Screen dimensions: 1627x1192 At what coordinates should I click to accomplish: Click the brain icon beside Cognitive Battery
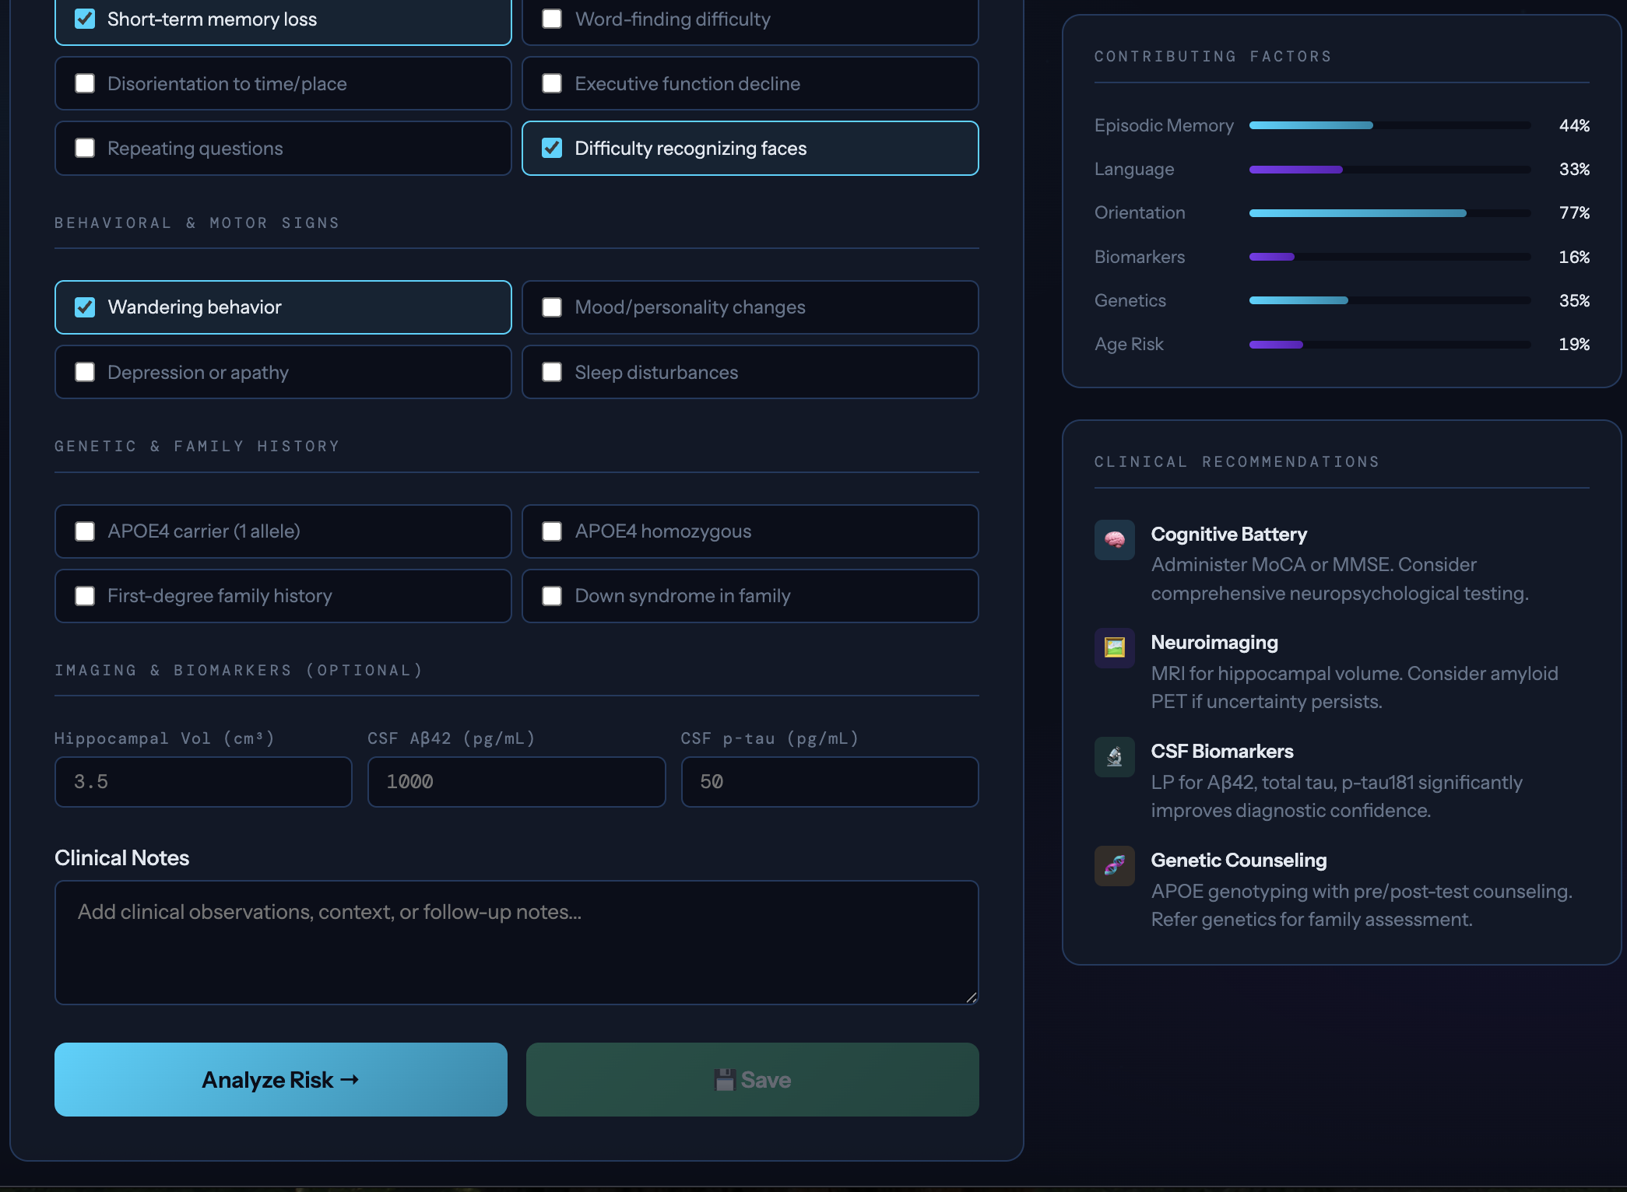click(1114, 540)
